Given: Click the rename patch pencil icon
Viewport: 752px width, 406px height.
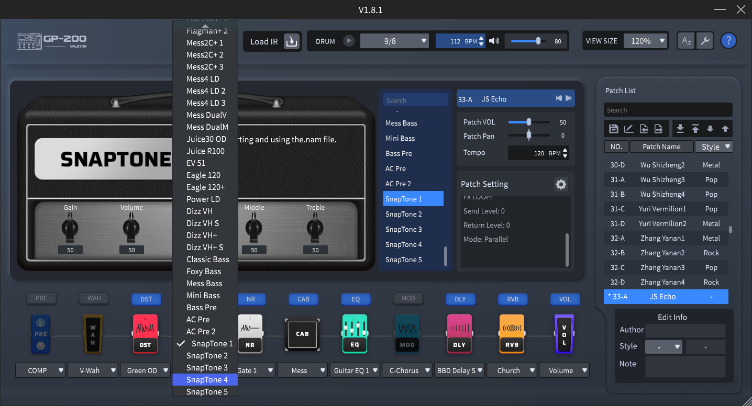Looking at the screenshot, I should tap(628, 129).
